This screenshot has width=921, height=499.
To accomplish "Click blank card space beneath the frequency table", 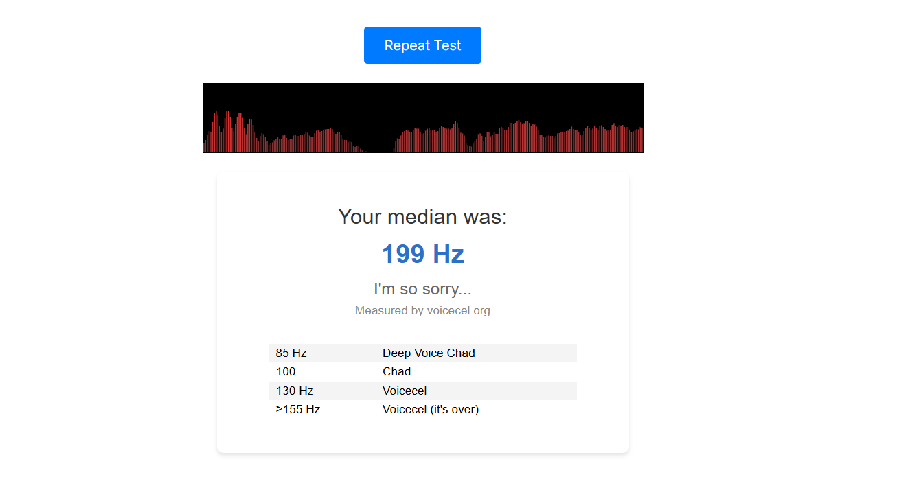I will pyautogui.click(x=422, y=434).
